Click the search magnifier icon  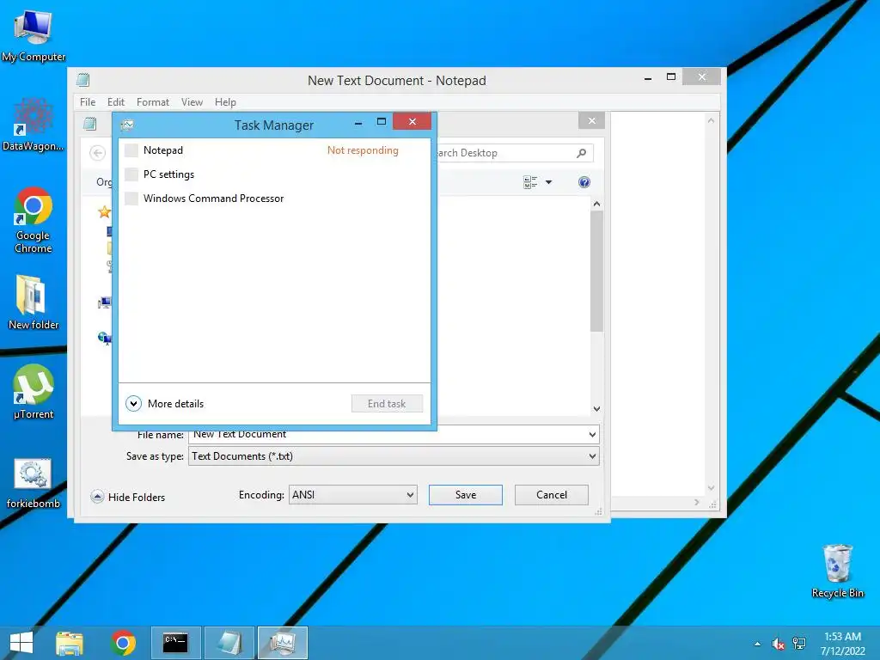pyautogui.click(x=582, y=153)
